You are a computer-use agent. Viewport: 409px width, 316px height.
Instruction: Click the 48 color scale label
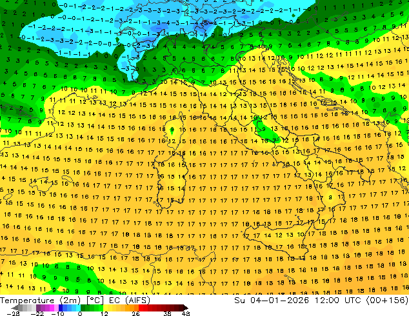pyautogui.click(x=186, y=313)
